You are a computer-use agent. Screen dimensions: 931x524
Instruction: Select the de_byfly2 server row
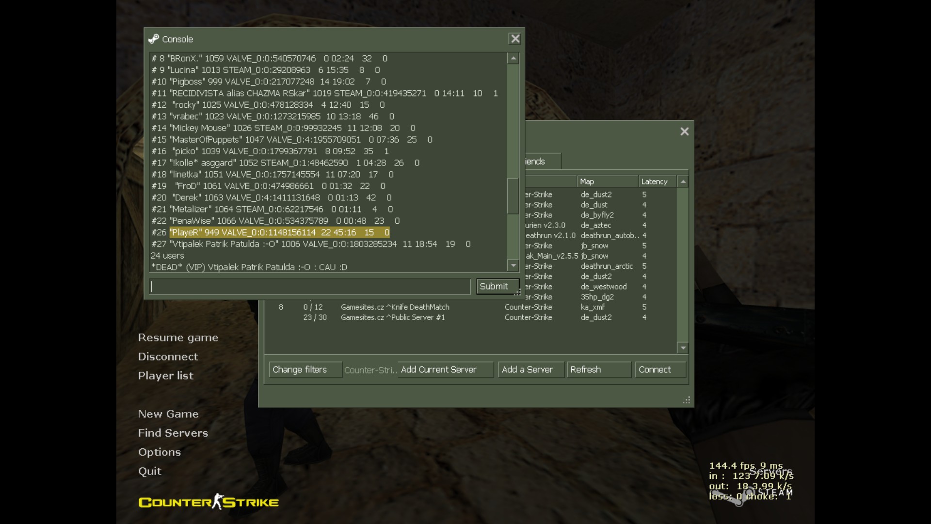click(600, 215)
